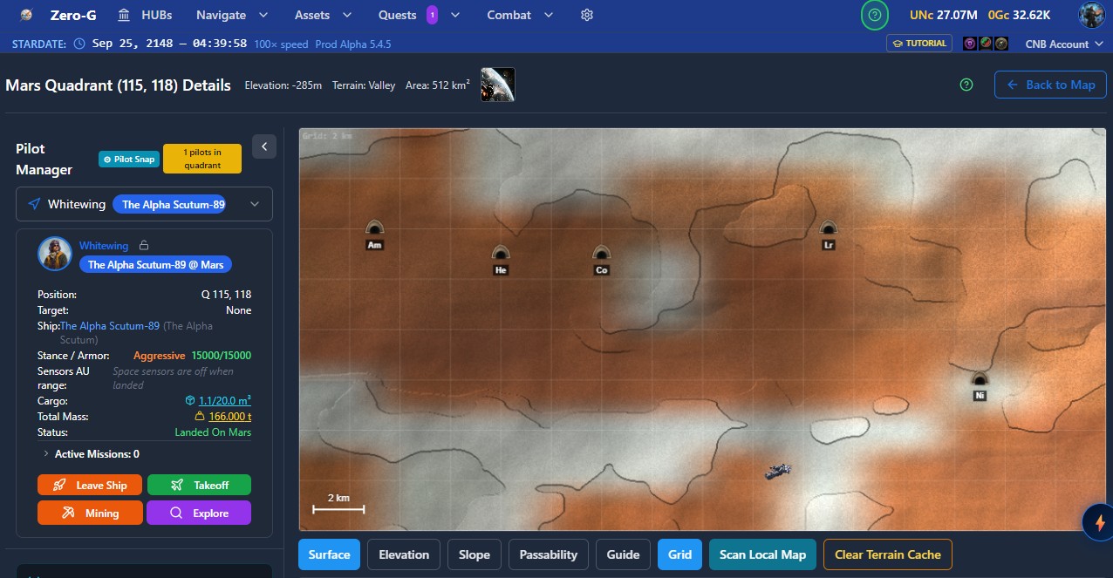Open the Combat menu
The image size is (1113, 578).
click(x=520, y=15)
